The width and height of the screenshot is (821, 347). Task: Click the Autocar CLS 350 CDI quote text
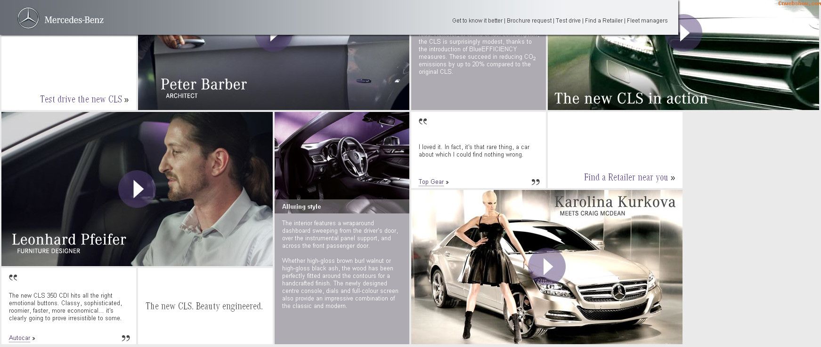65,307
